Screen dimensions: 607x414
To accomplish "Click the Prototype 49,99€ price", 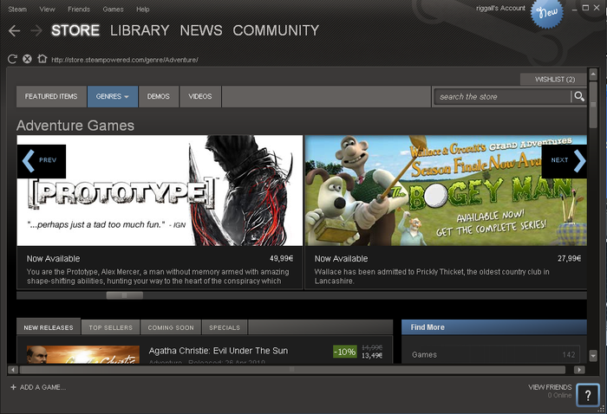I will [282, 259].
